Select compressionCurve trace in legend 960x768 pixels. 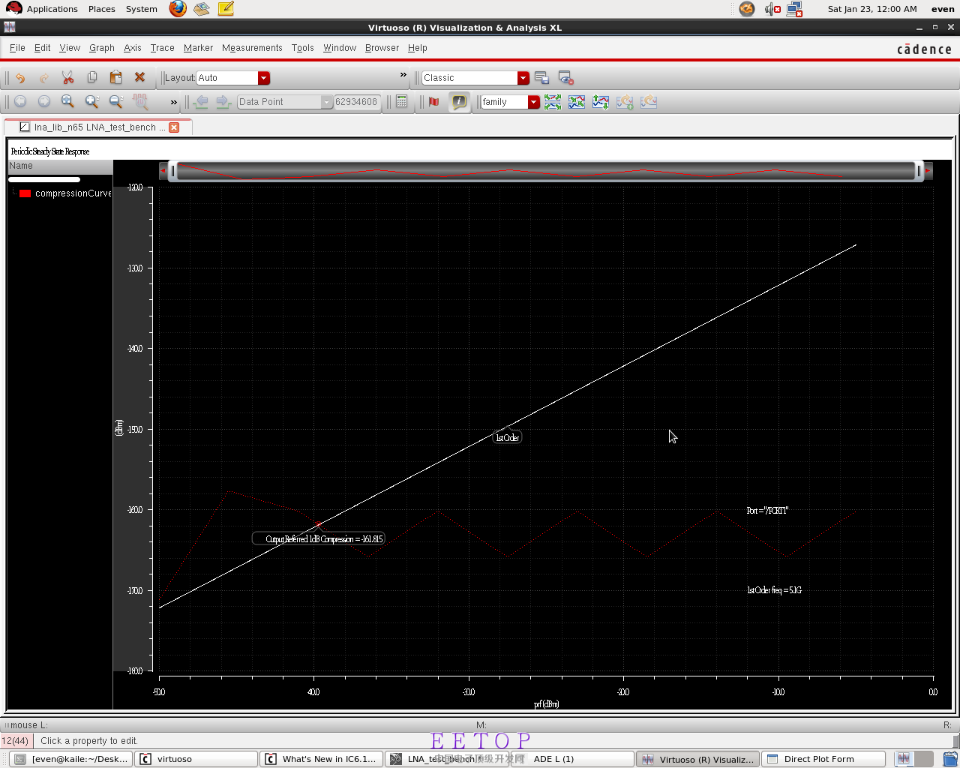[x=73, y=193]
